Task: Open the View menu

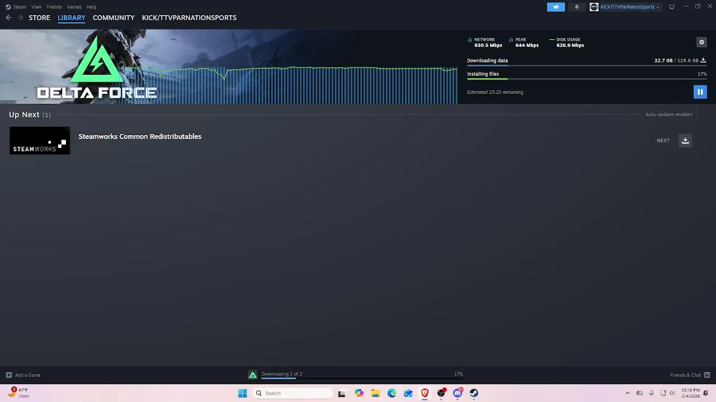Action: 36,7
